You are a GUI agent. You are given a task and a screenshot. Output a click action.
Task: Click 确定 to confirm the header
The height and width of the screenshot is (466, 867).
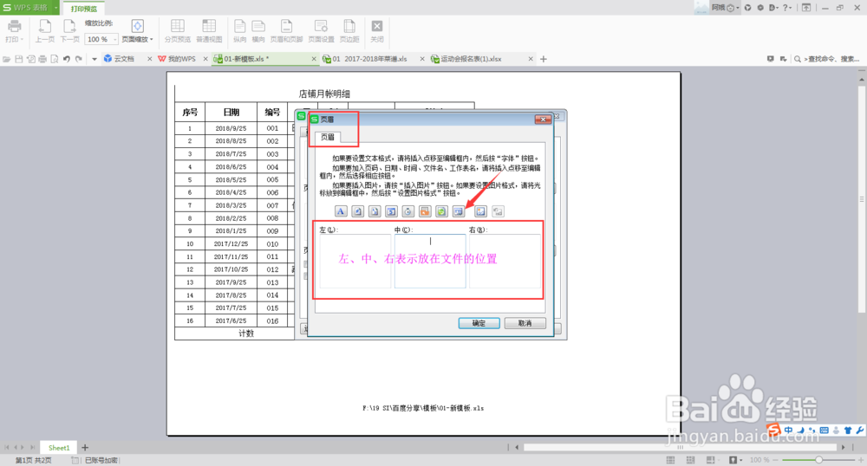[x=479, y=323]
